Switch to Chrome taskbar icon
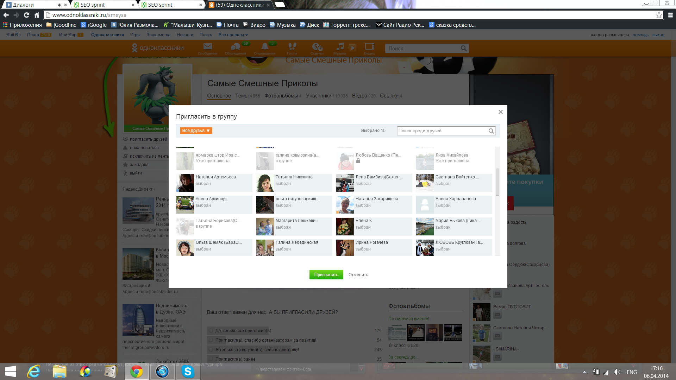This screenshot has height=380, width=676. 136,372
